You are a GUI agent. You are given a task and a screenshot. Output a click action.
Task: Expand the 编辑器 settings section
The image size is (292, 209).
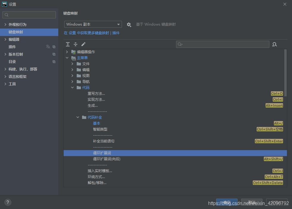pyautogui.click(x=5, y=40)
